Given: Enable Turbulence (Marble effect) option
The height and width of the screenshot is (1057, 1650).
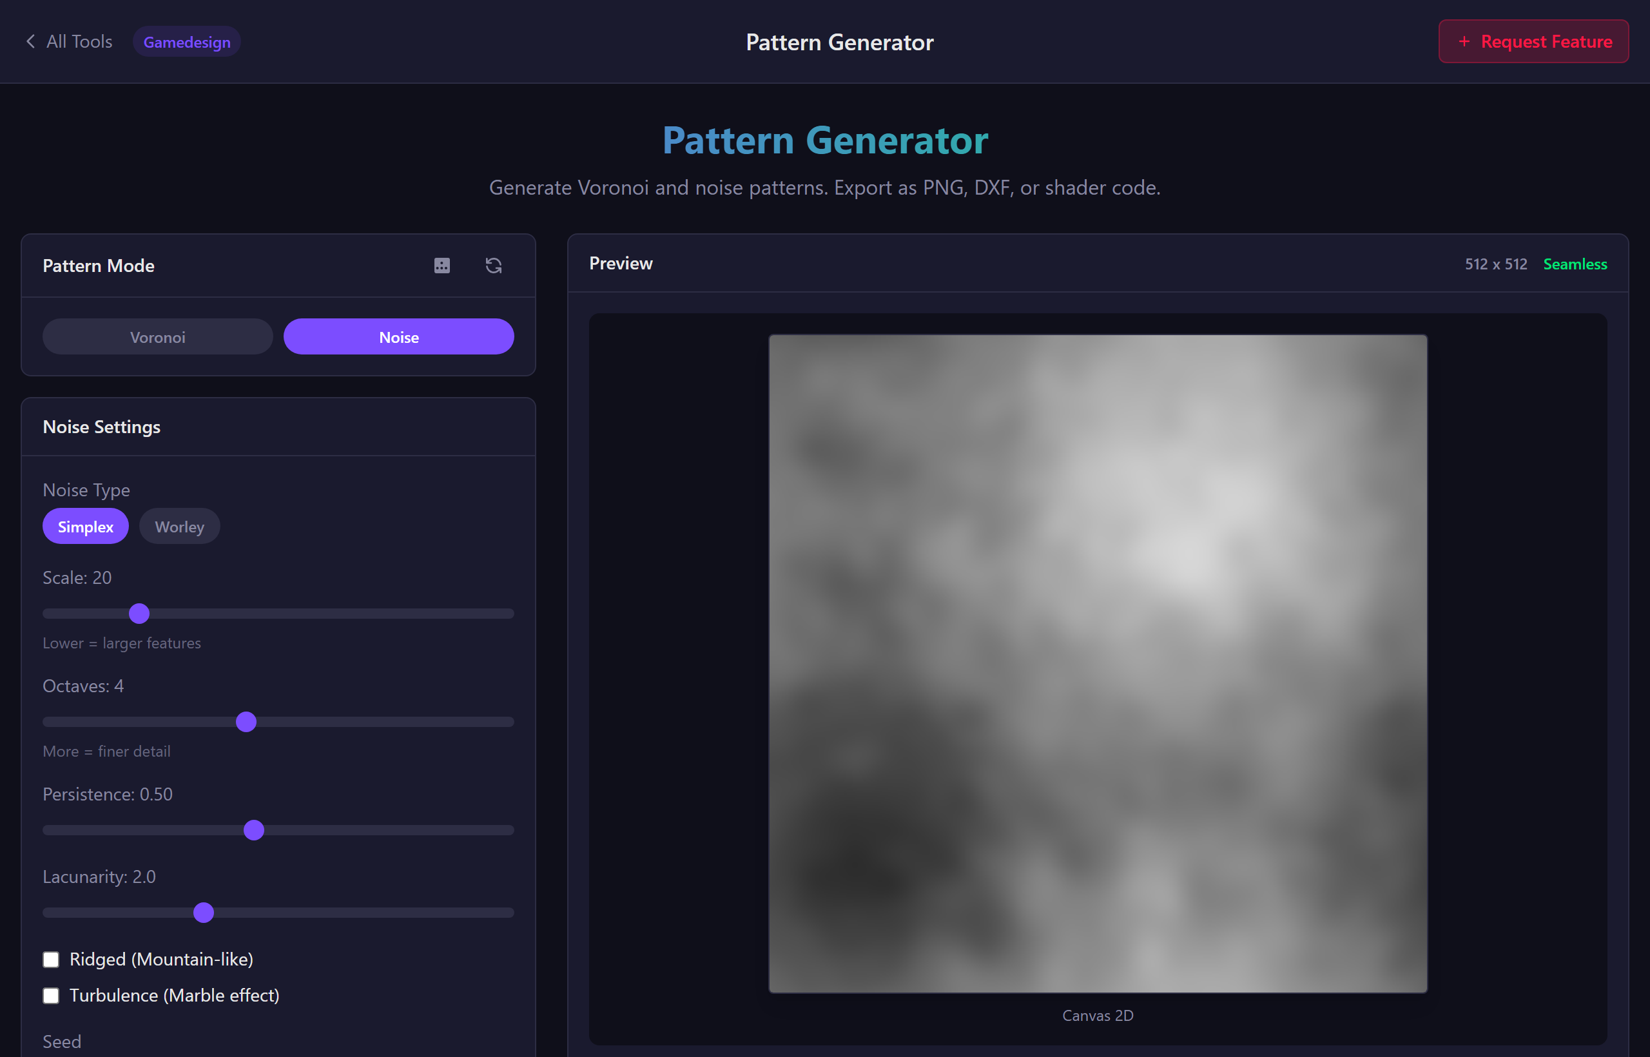Looking at the screenshot, I should [x=52, y=995].
